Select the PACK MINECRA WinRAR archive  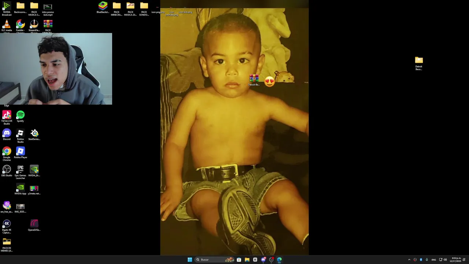[48, 26]
